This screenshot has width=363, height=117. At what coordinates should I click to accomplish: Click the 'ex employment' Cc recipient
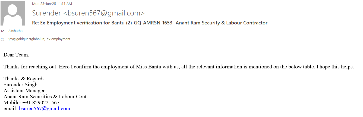(59, 39)
